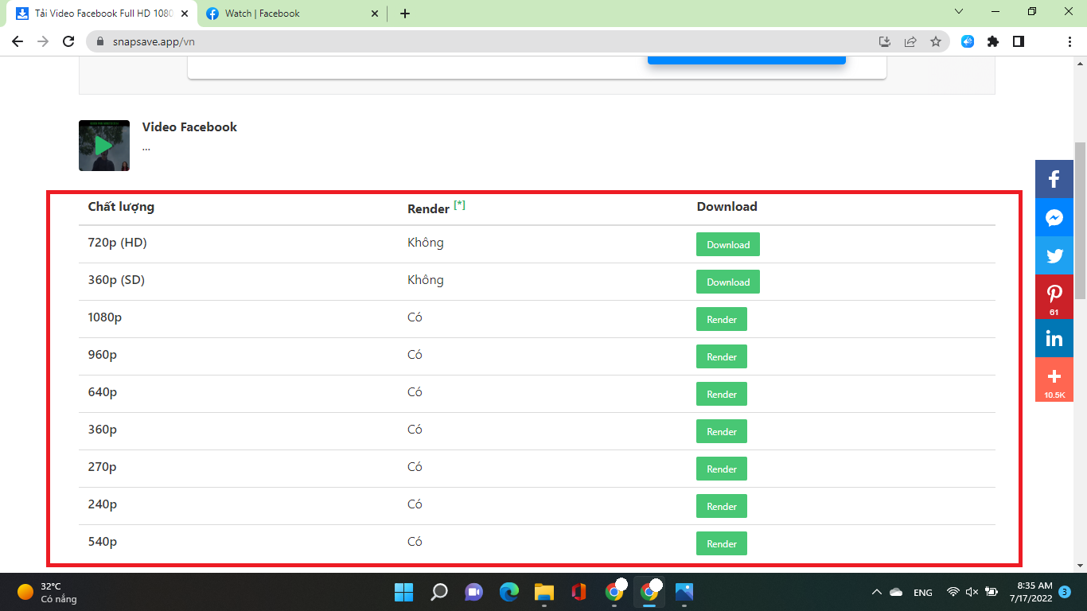Render the 1080p video
The width and height of the screenshot is (1087, 611).
(721, 319)
